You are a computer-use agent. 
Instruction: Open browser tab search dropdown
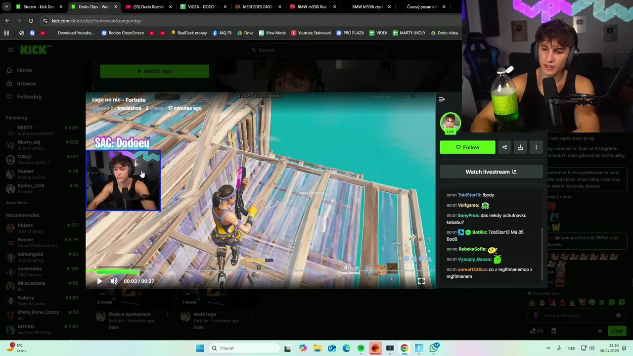click(6, 7)
